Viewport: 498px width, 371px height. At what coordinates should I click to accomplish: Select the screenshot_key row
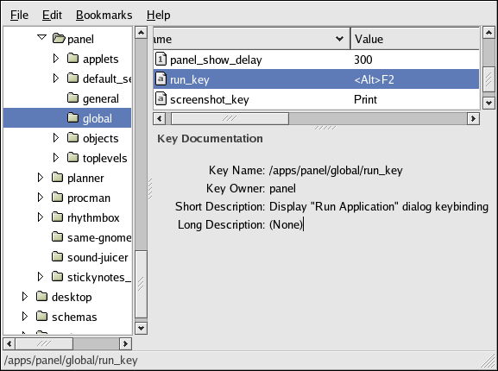tap(316, 99)
